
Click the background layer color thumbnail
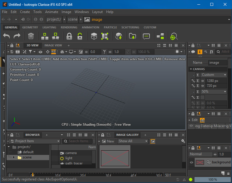point(200,162)
